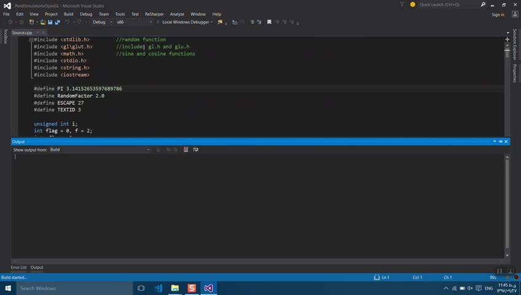The image size is (521, 295).
Task: Open the File menu
Action: coord(6,14)
